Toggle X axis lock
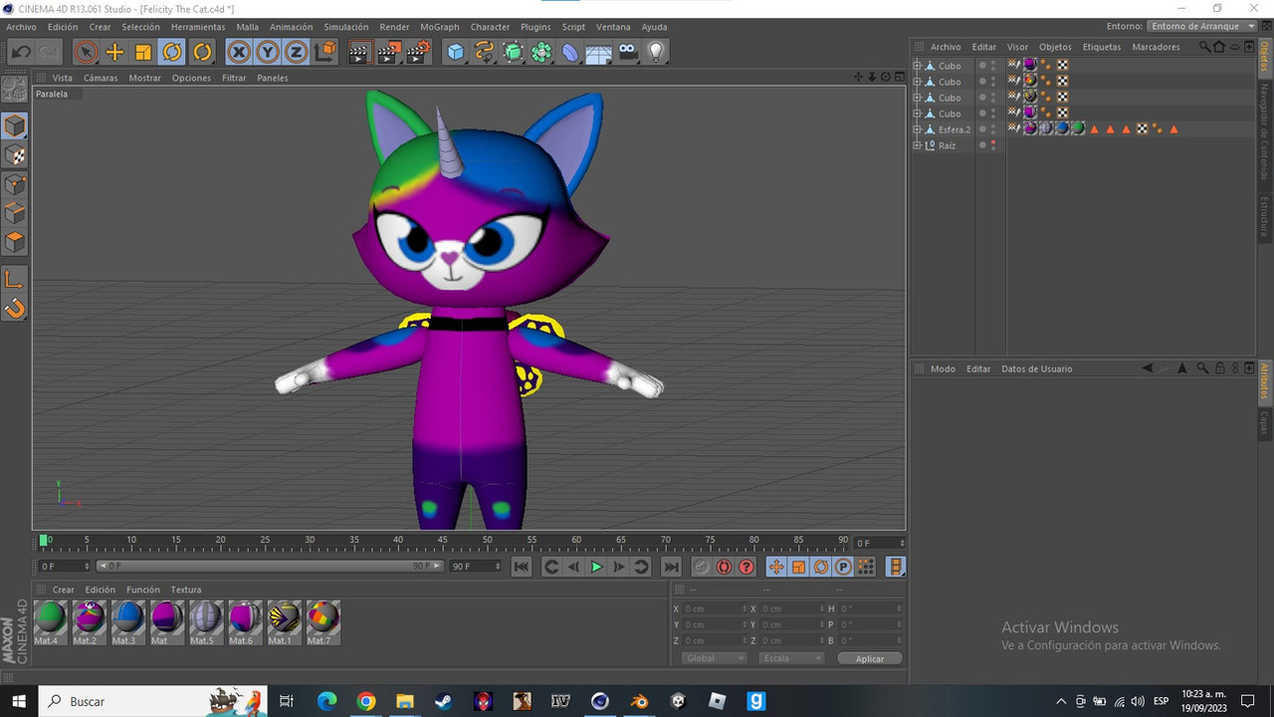This screenshot has height=717, width=1274. pyautogui.click(x=239, y=52)
